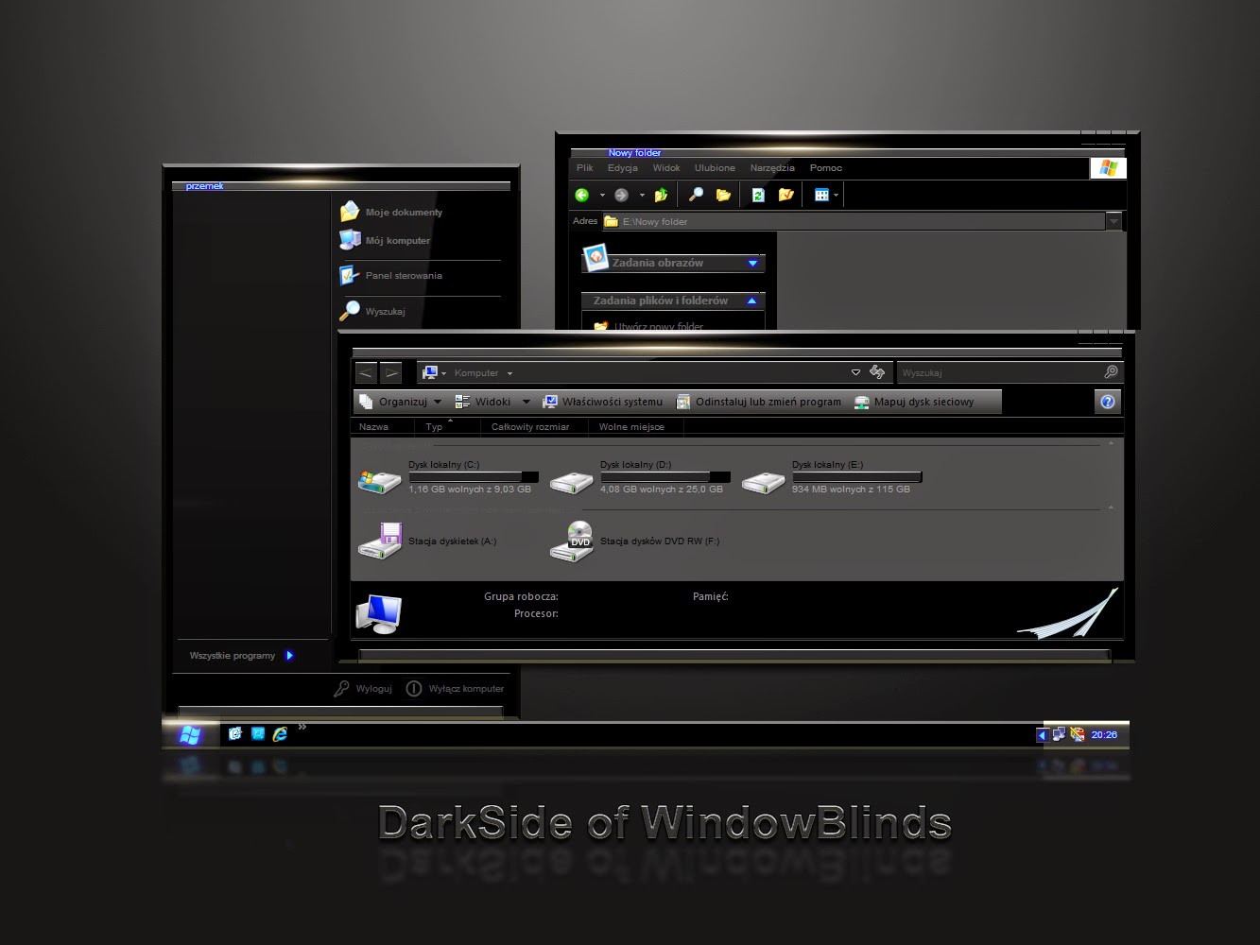Click the grey Forward arrow in Nowy folder window
The height and width of the screenshot is (945, 1260).
621,195
